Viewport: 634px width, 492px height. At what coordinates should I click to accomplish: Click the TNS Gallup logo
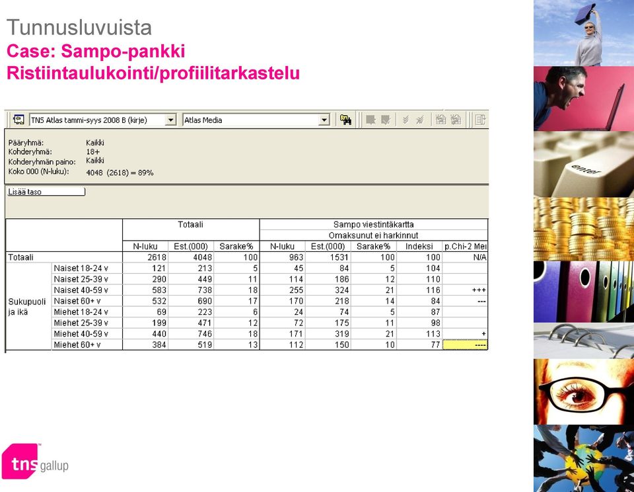pyautogui.click(x=35, y=461)
